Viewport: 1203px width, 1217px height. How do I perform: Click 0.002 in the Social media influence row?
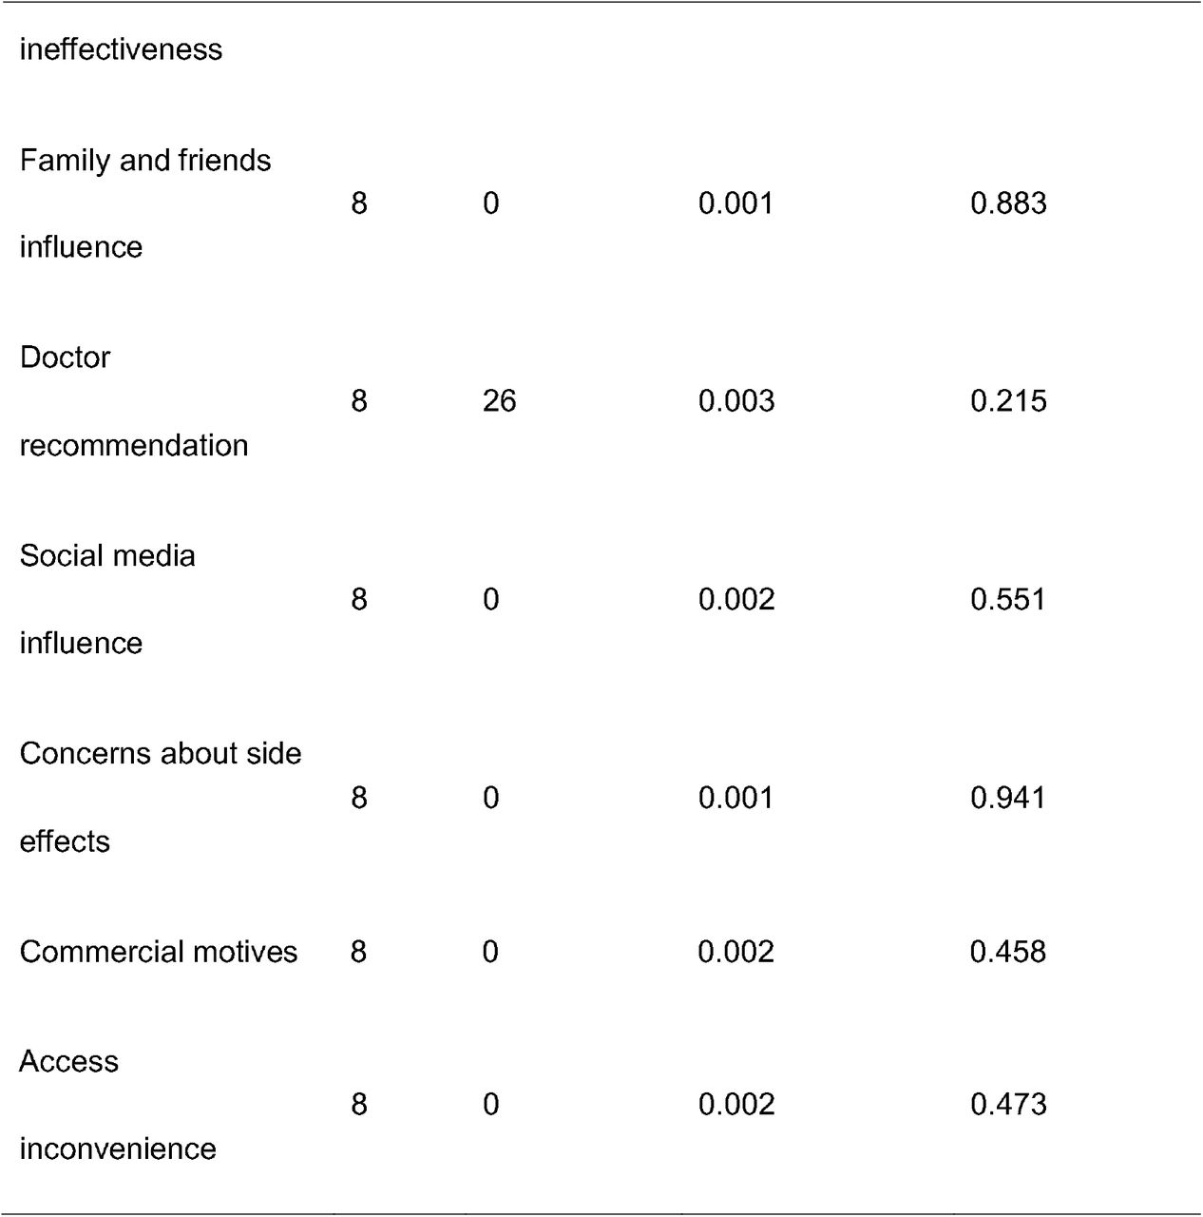pyautogui.click(x=736, y=599)
